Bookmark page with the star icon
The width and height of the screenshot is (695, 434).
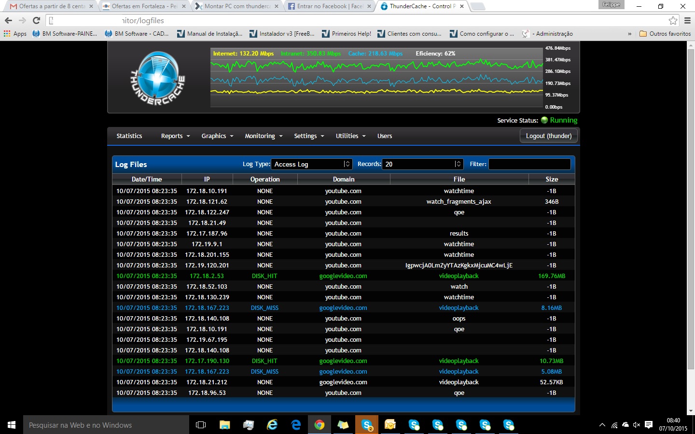(x=673, y=20)
